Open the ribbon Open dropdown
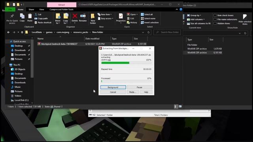The height and width of the screenshot is (142, 253). (x=132, y=15)
